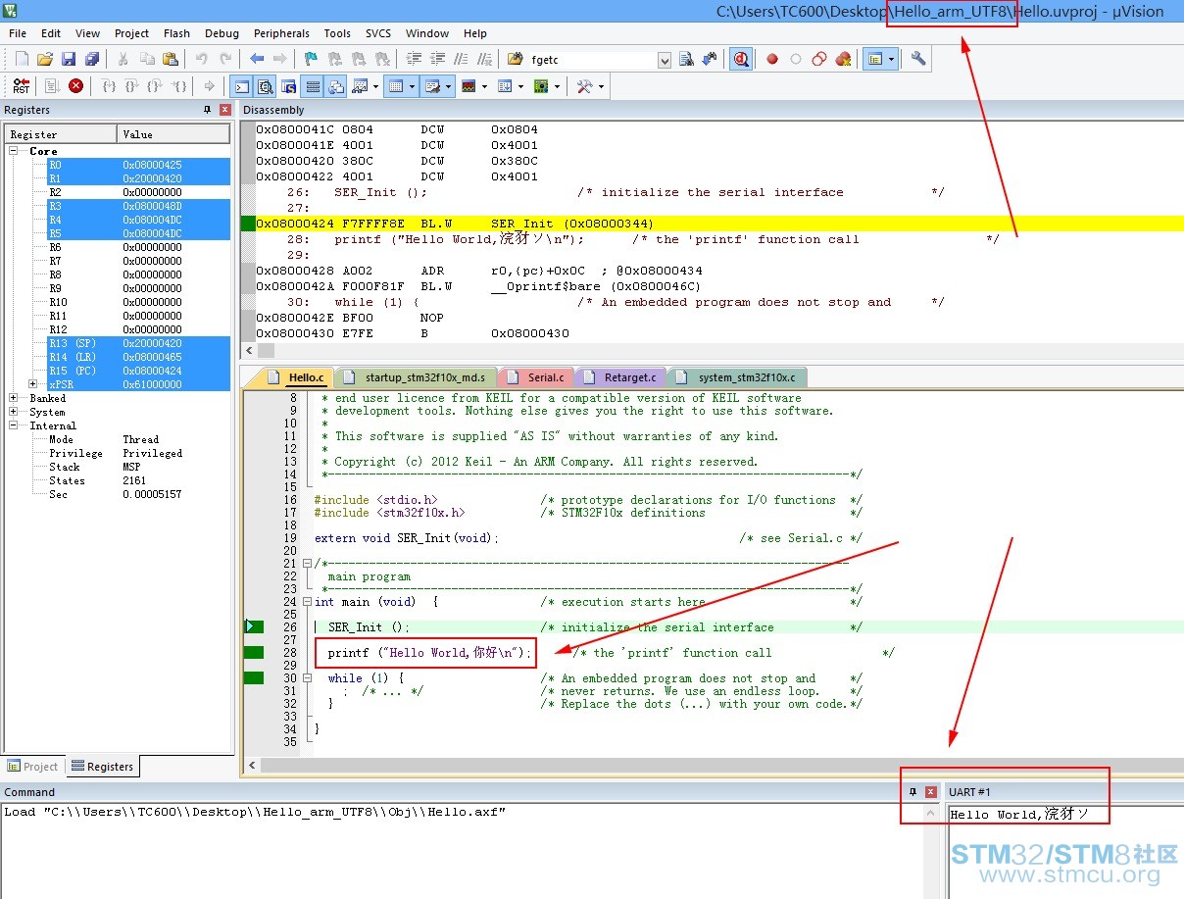Open configuration with the wrench icon
This screenshot has width=1184, height=899.
(918, 59)
